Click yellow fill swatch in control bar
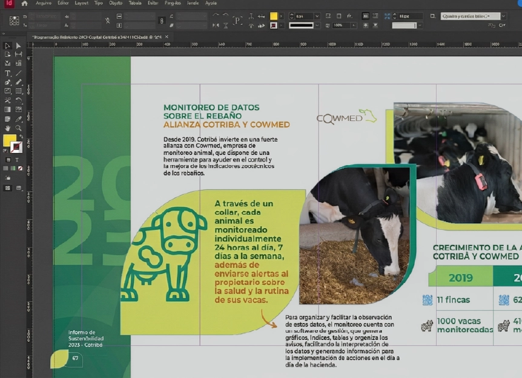Screen dimensions: 522x378 (274, 16)
